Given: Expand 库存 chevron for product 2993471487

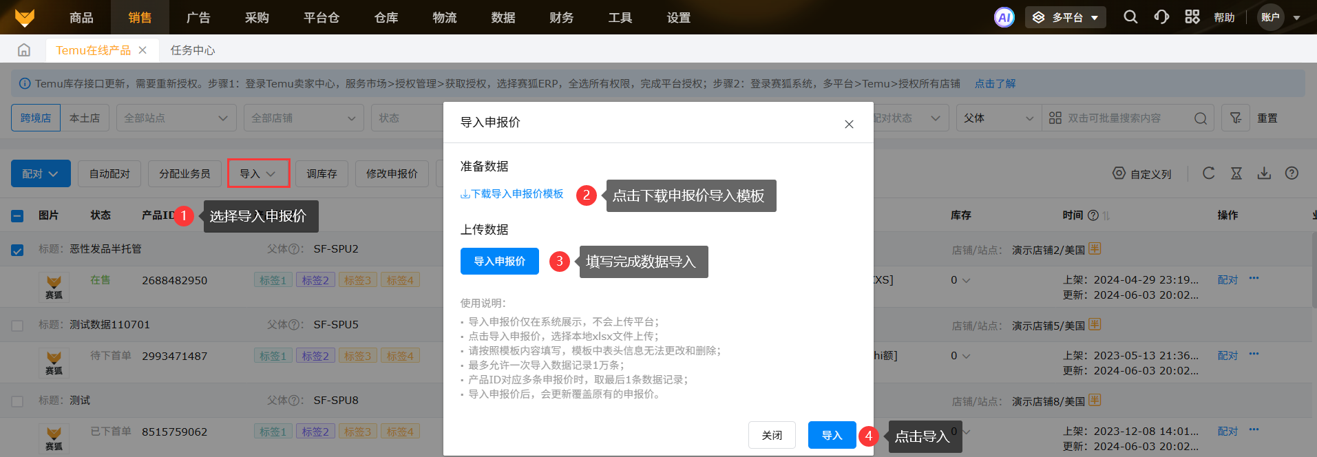Looking at the screenshot, I should pos(966,356).
